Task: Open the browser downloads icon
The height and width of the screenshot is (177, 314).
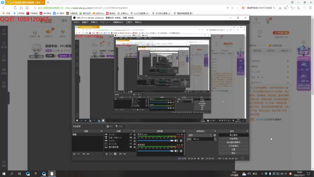Action: coord(280,8)
